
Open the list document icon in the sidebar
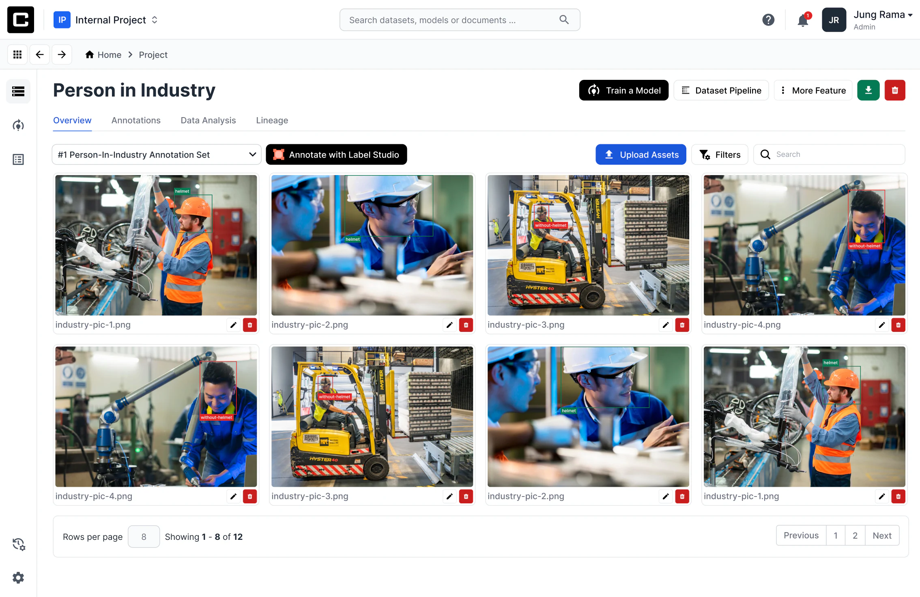point(18,159)
